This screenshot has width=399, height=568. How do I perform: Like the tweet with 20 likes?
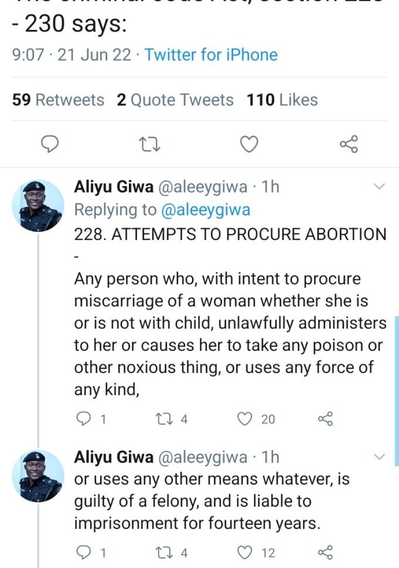tap(247, 419)
